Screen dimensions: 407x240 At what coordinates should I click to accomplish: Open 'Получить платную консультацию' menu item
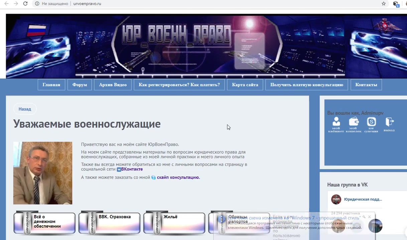(307, 85)
